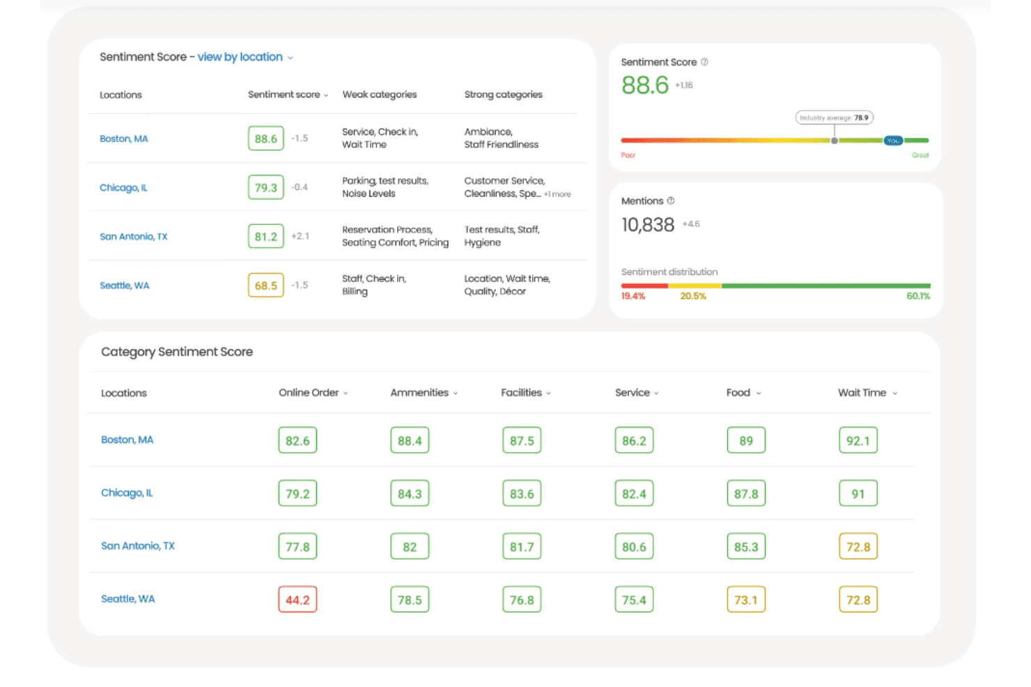Open Chicago, IL in Sentiment Score table
Image resolution: width=1031 pixels, height=687 pixels.
point(123,187)
